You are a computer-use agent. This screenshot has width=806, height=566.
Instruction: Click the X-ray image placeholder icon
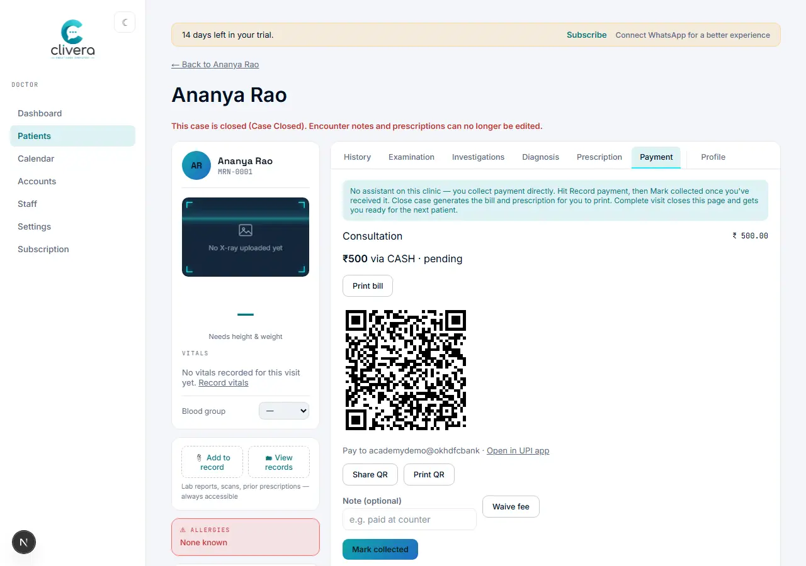246,230
